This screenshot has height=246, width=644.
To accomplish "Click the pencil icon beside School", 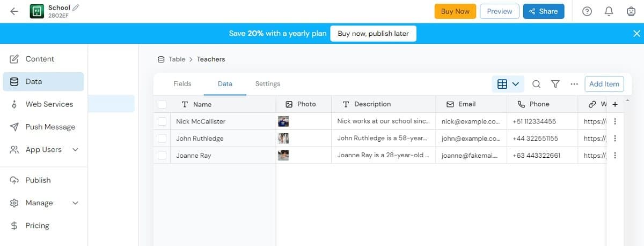I will 76,7.
